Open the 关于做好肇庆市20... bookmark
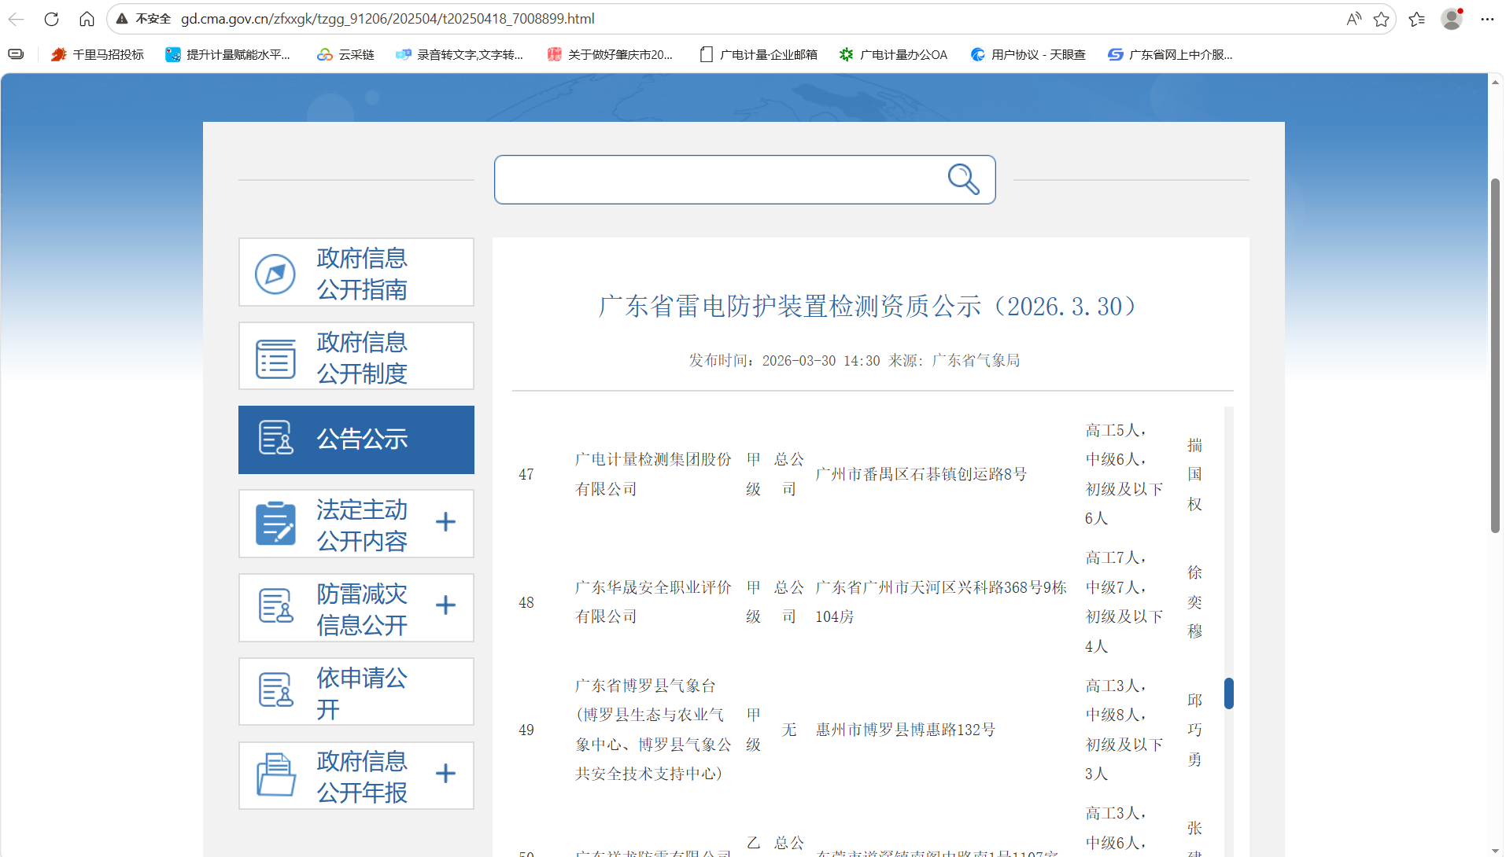 (611, 54)
